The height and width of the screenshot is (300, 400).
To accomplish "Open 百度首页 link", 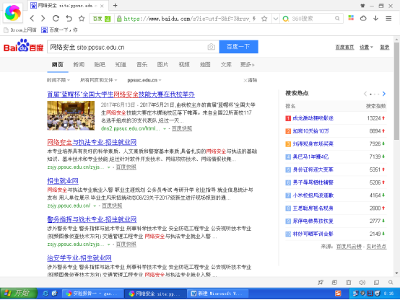I will point(344,47).
